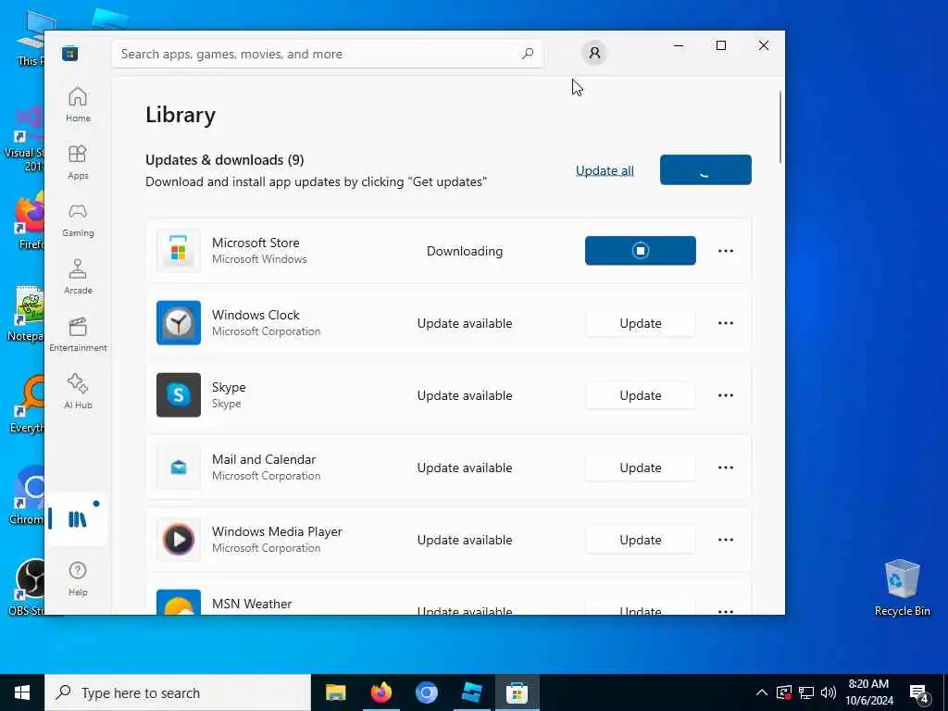The height and width of the screenshot is (711, 948).
Task: Select the Windows Clock title text
Action: coord(256,315)
